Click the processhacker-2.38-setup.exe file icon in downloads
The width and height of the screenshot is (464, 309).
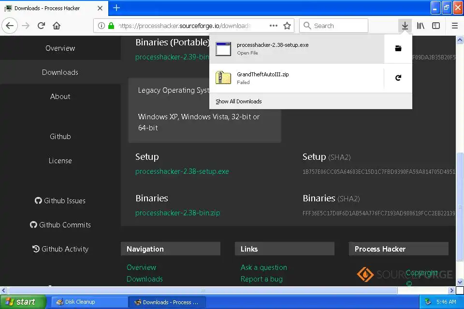(x=223, y=48)
